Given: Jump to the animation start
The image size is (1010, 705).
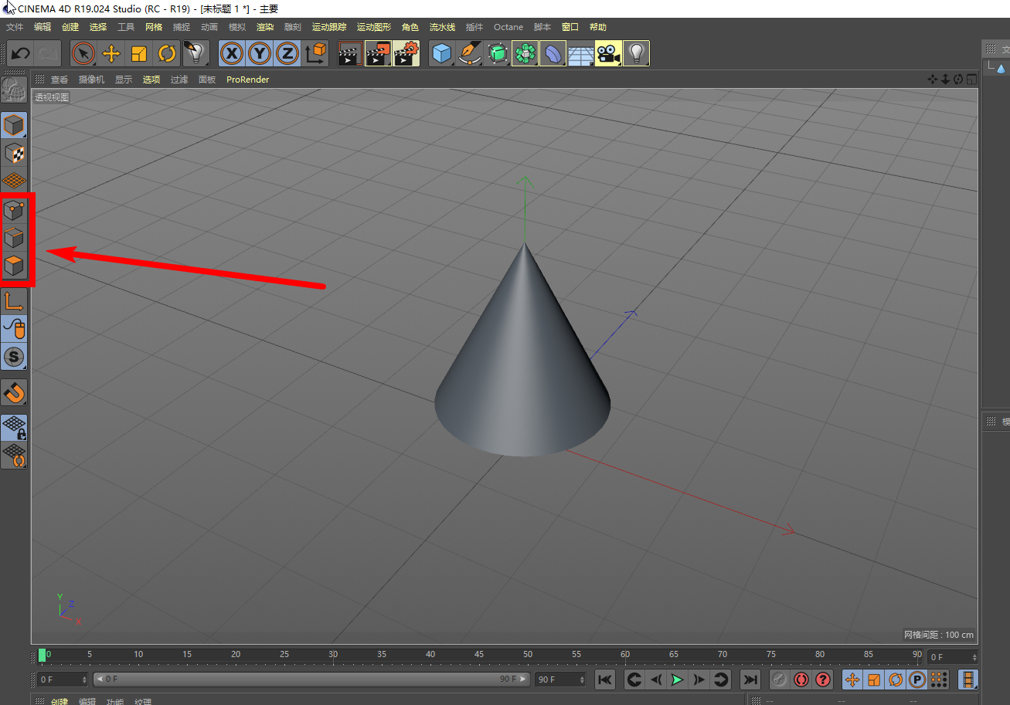Looking at the screenshot, I should tap(605, 680).
